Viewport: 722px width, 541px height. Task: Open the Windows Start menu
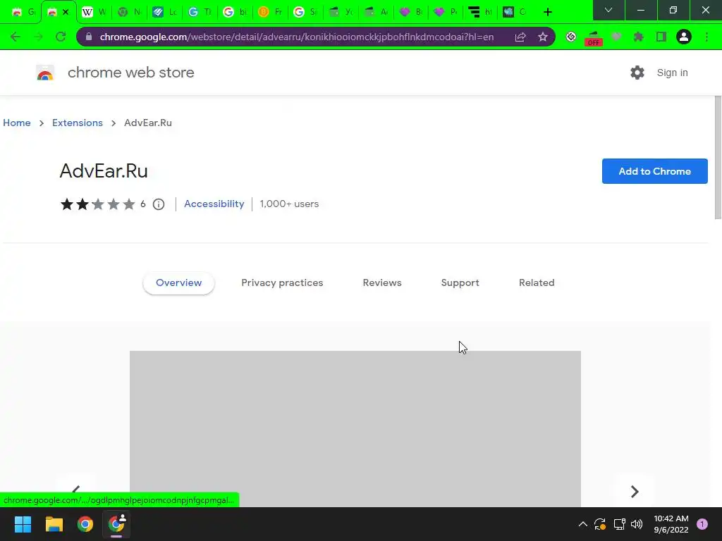tap(23, 524)
